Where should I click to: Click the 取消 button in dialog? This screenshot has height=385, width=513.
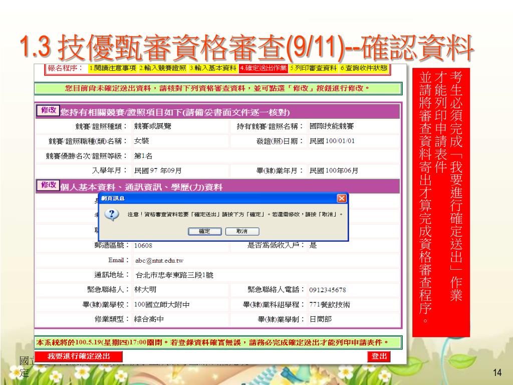242,232
